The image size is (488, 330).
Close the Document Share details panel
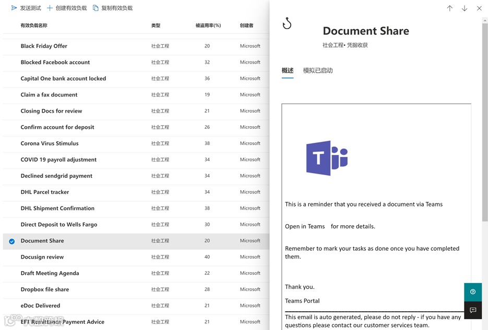479,8
